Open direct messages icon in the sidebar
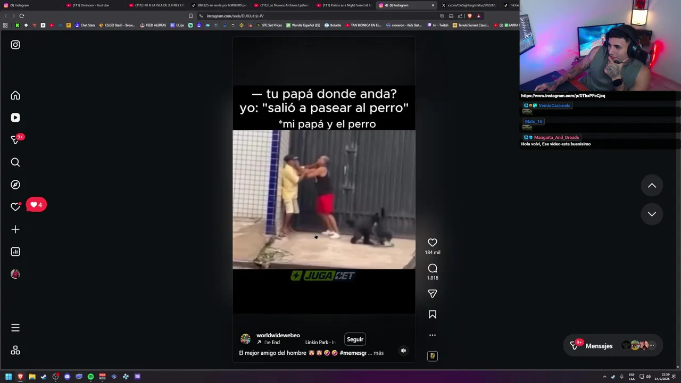681x383 pixels. coord(15,140)
